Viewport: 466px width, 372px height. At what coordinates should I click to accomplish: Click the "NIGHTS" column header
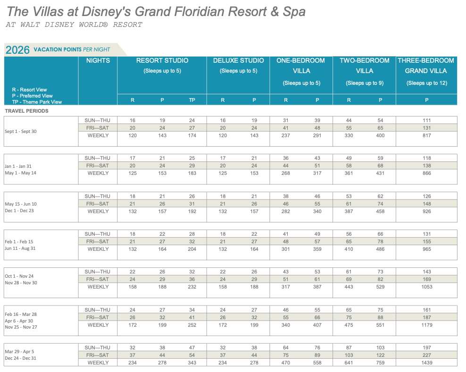[98, 61]
